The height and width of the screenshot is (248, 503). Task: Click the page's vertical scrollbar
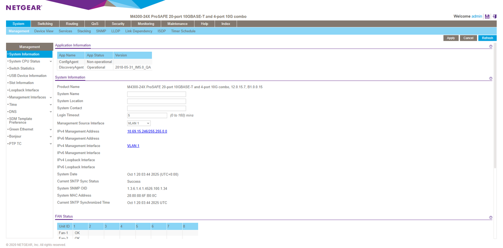[x=495, y=106]
